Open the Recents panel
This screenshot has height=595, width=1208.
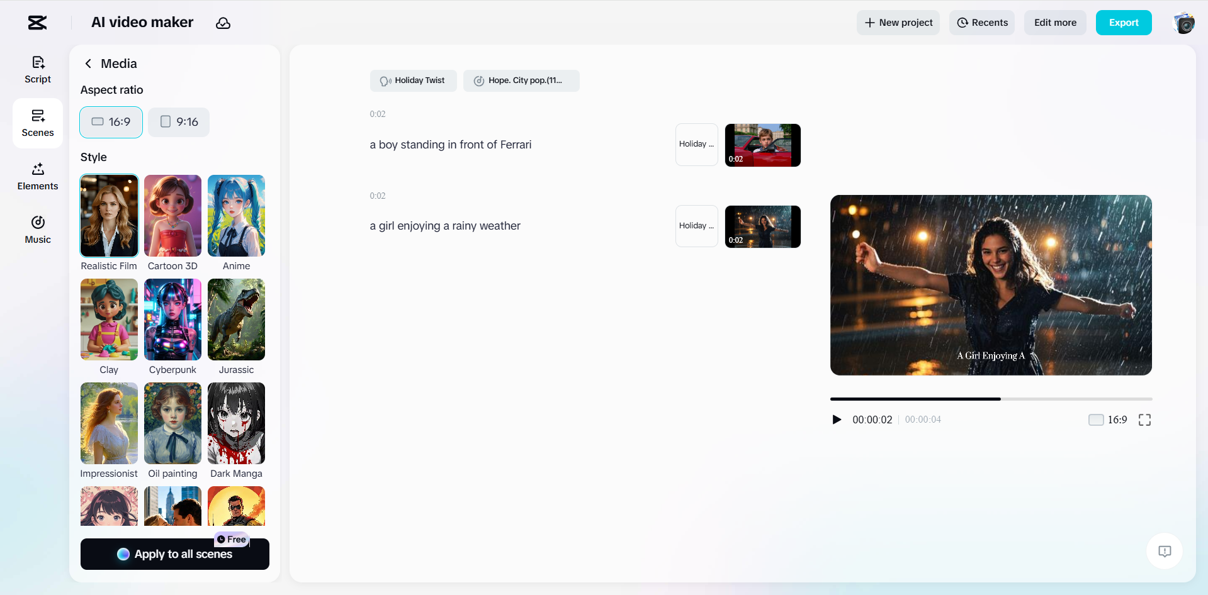pyautogui.click(x=981, y=23)
